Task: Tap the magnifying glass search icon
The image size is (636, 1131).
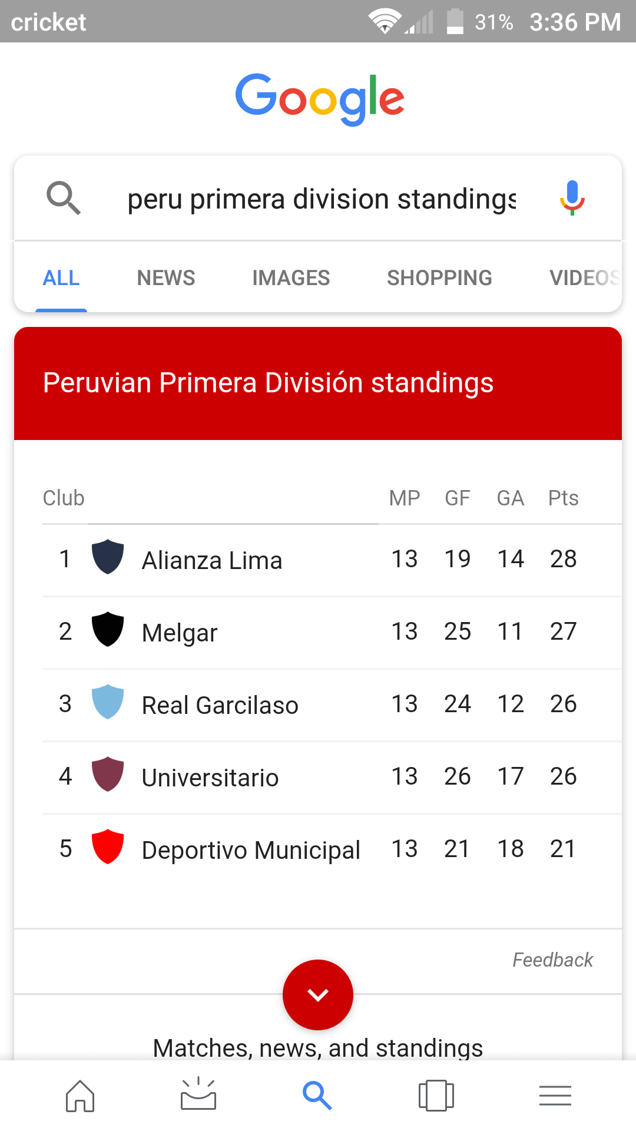Action: point(63,198)
